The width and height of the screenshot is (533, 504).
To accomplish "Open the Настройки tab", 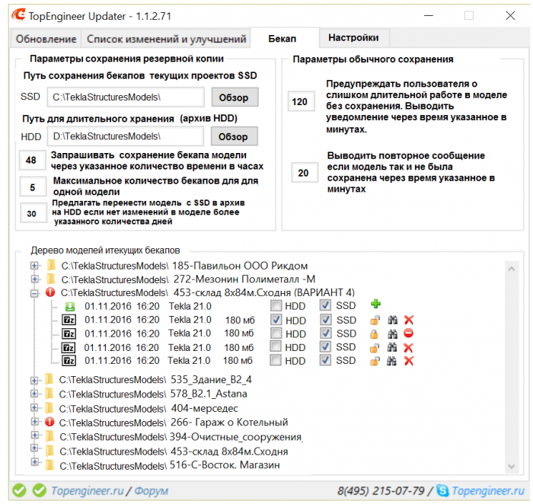I will (353, 37).
